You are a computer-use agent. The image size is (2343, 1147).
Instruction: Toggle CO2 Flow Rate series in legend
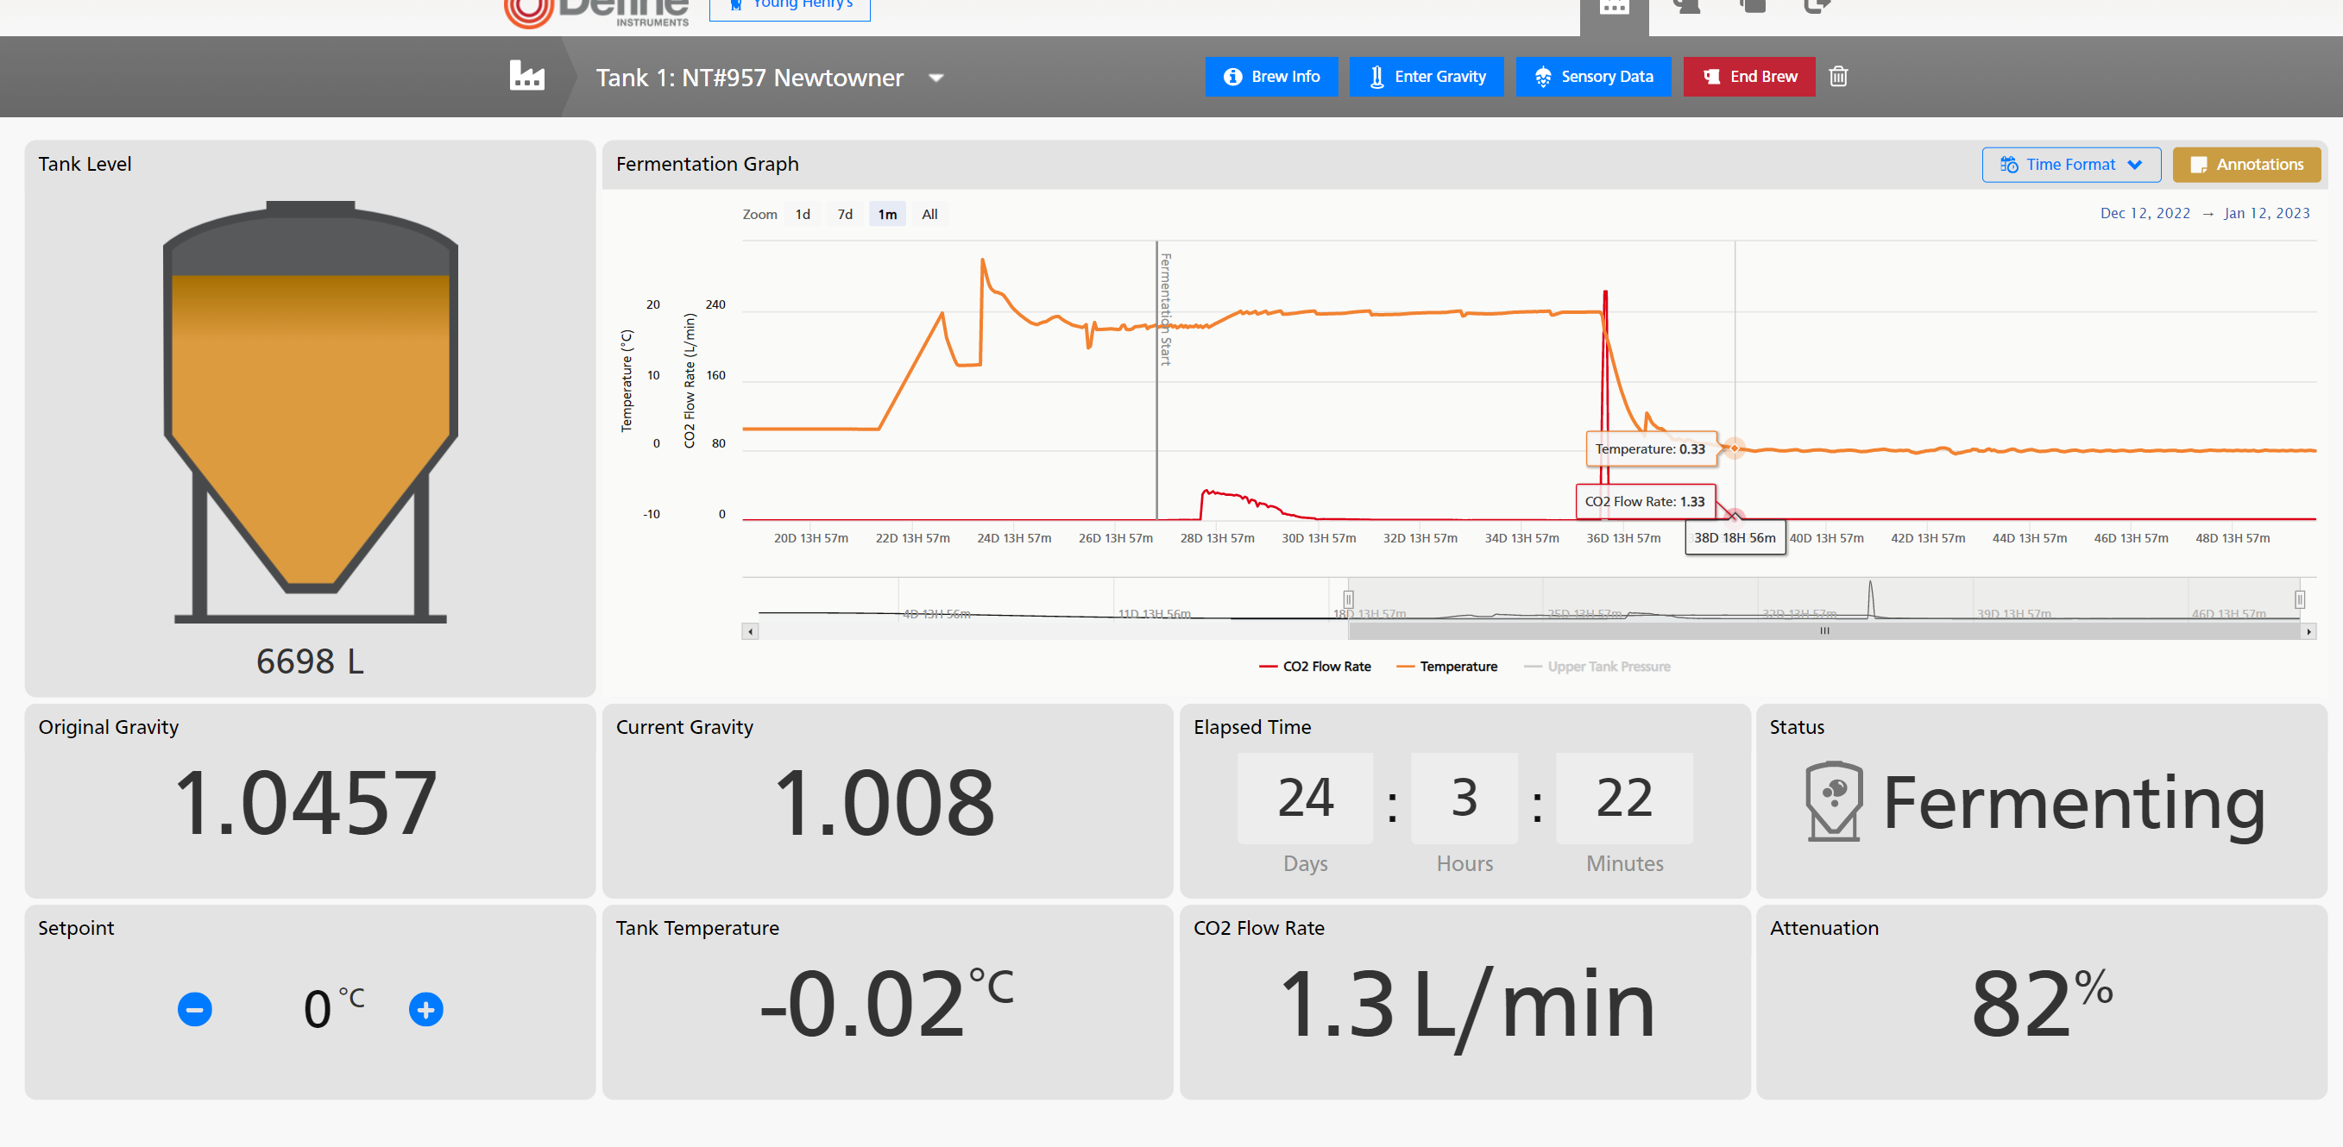1314,666
